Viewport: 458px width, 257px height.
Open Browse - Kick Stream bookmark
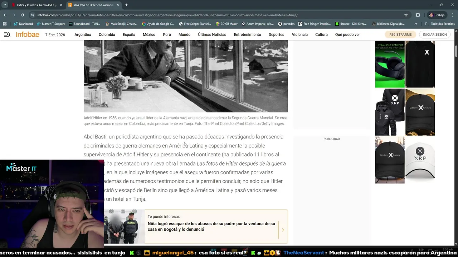tap(351, 24)
